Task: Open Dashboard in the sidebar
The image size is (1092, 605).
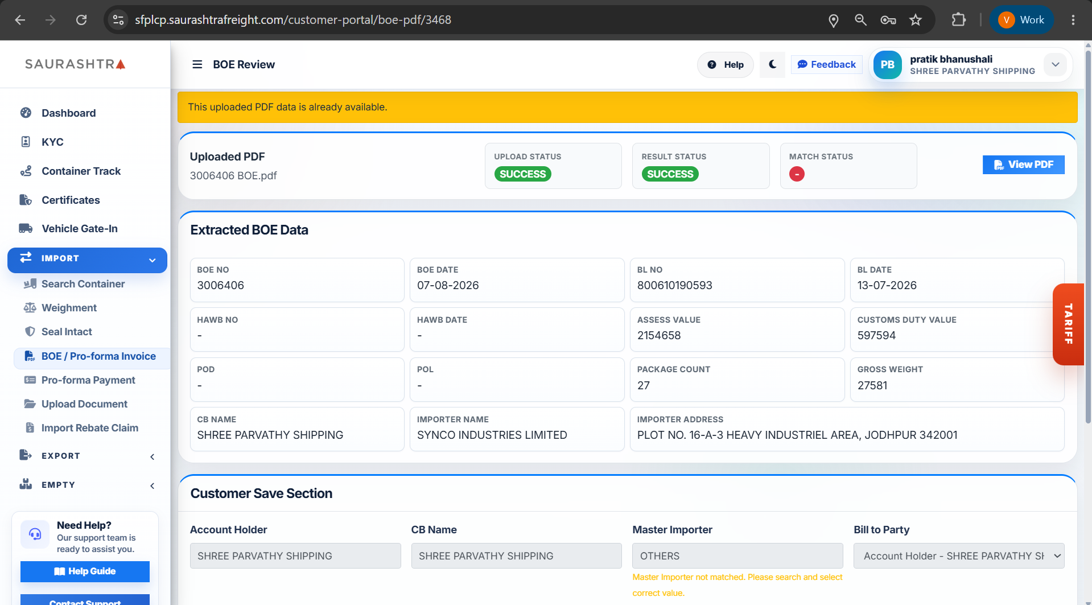Action: 68,113
